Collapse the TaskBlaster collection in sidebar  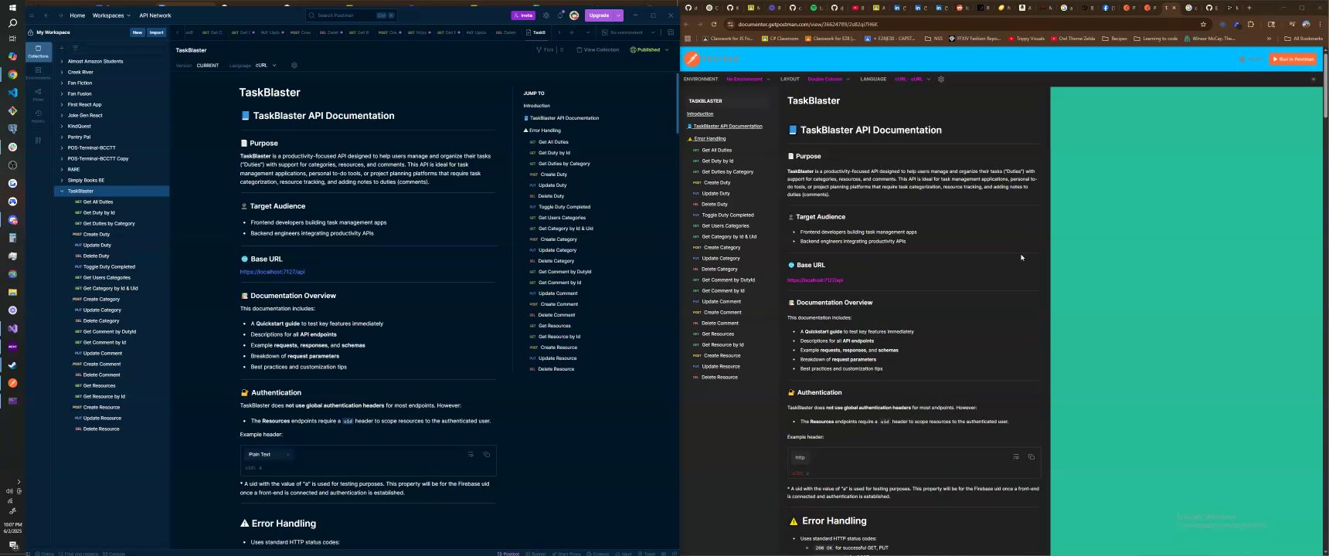point(62,191)
